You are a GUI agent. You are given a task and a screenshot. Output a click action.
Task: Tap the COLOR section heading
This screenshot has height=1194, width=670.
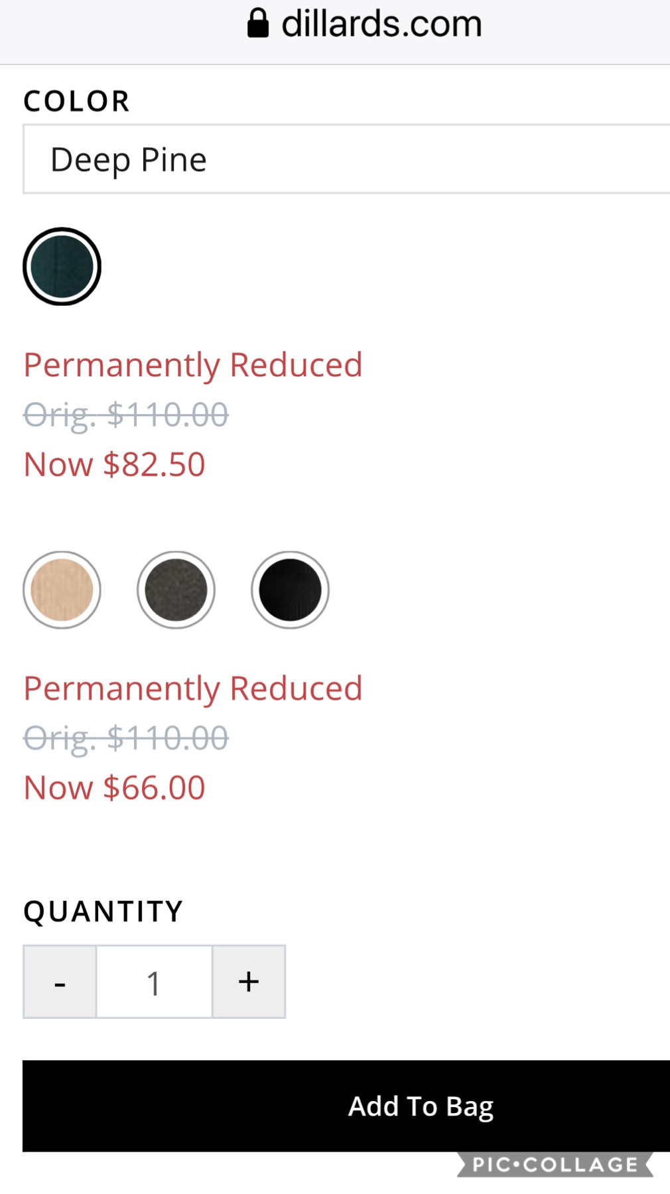[x=76, y=101]
